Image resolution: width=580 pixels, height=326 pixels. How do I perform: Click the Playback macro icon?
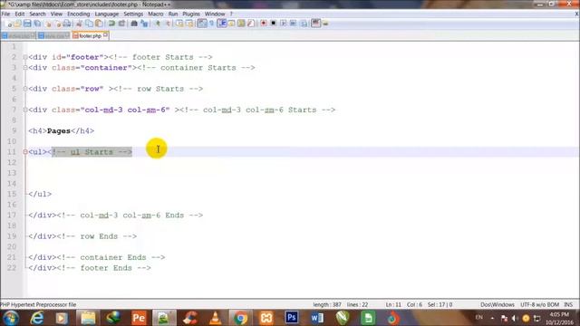tap(284, 24)
